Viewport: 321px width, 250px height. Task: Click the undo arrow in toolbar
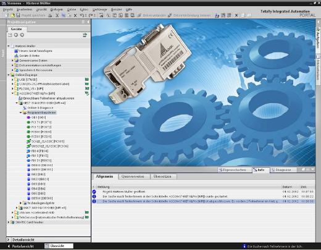tap(81, 15)
